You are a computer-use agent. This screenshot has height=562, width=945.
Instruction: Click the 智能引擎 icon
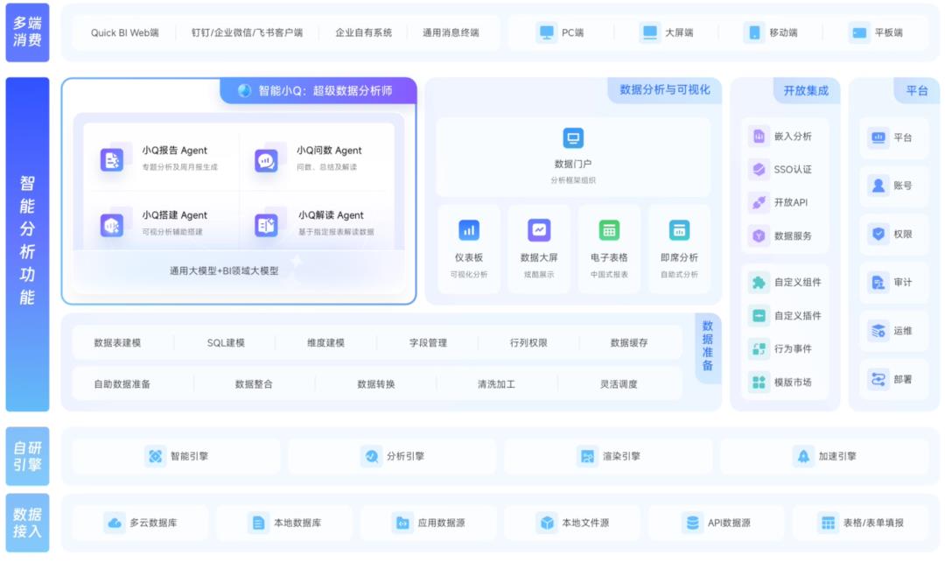click(156, 456)
